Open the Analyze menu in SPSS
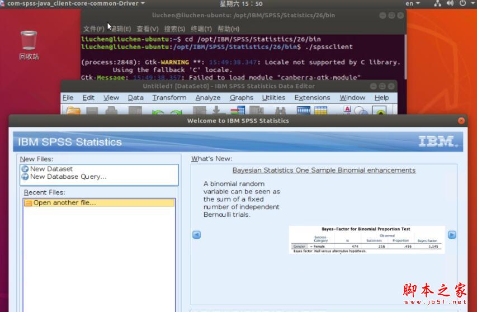The height and width of the screenshot is (312, 477). tap(208, 98)
